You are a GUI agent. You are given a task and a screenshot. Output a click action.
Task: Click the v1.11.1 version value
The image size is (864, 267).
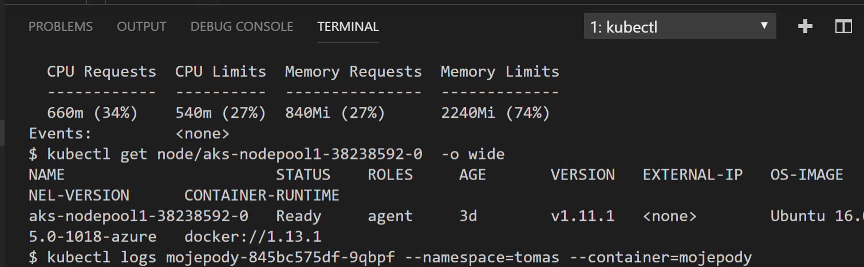pos(583,216)
